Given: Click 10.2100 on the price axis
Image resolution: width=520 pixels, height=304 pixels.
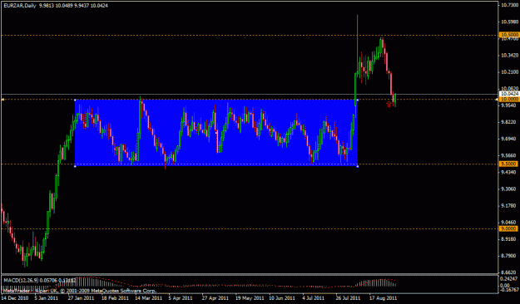Looking at the screenshot, I should pyautogui.click(x=509, y=72).
